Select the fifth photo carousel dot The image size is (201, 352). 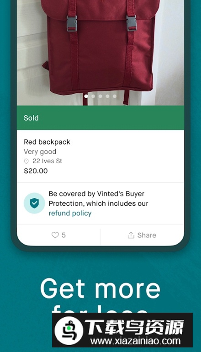(115, 96)
